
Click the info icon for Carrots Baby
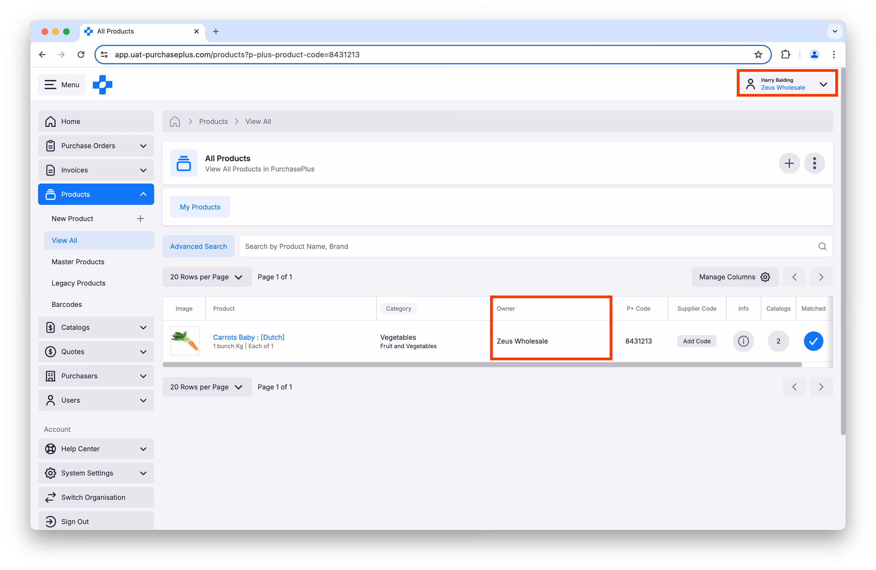[743, 341]
